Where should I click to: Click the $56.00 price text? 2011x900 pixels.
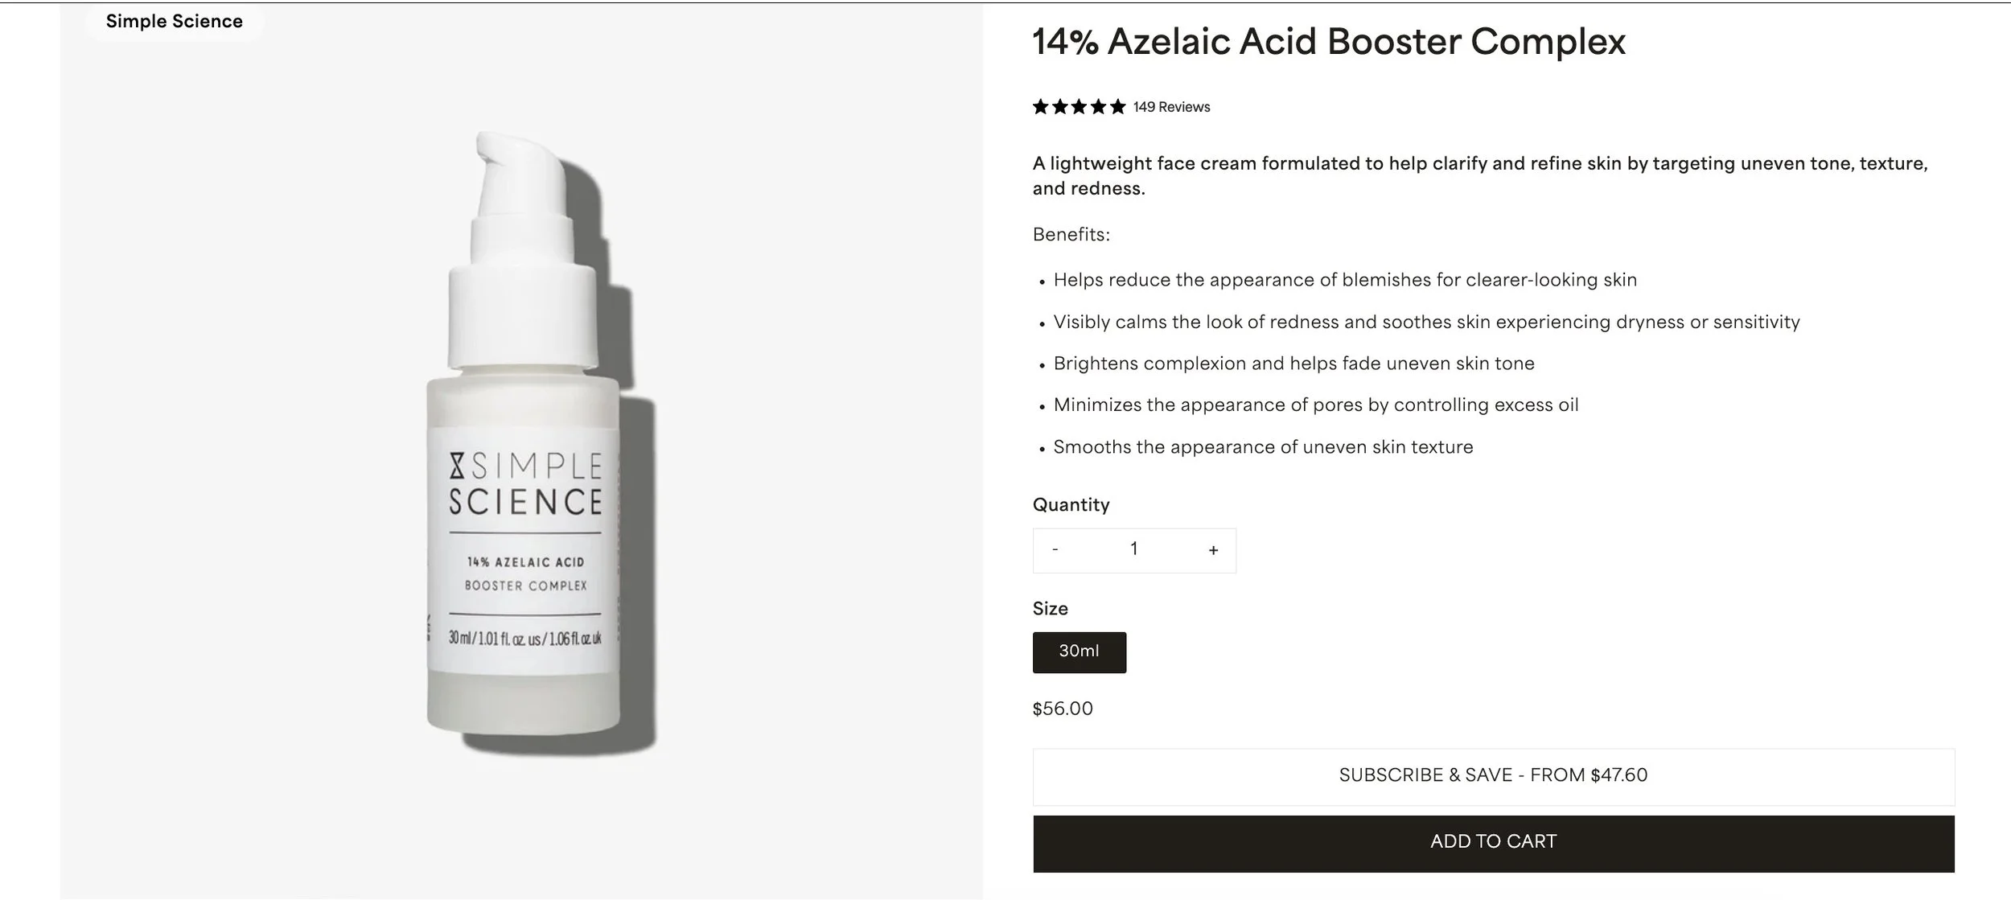click(x=1063, y=709)
